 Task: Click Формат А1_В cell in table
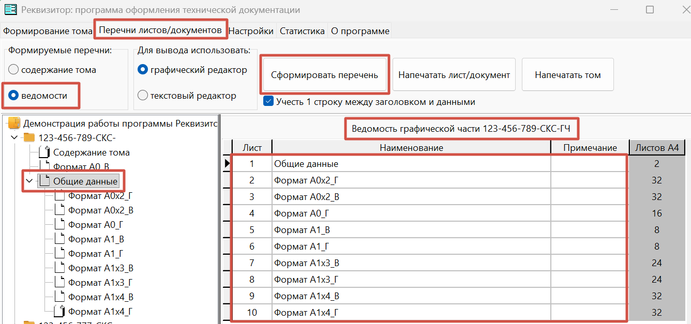tap(412, 230)
